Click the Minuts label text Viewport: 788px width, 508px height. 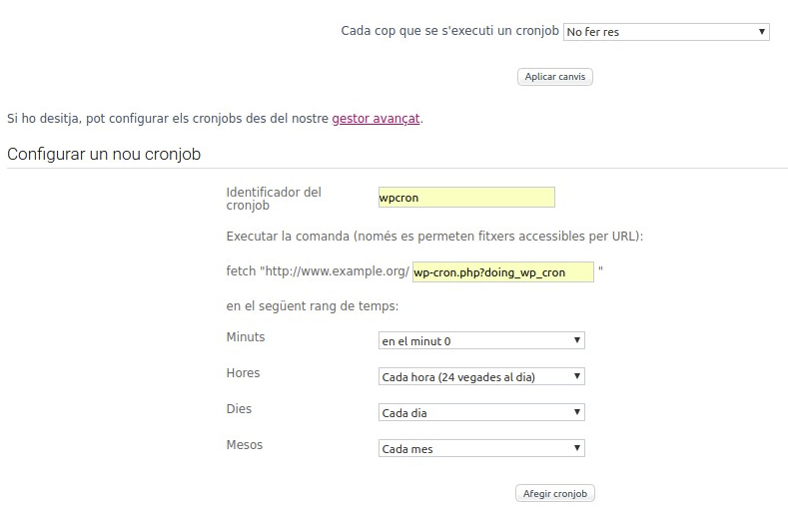coord(246,336)
